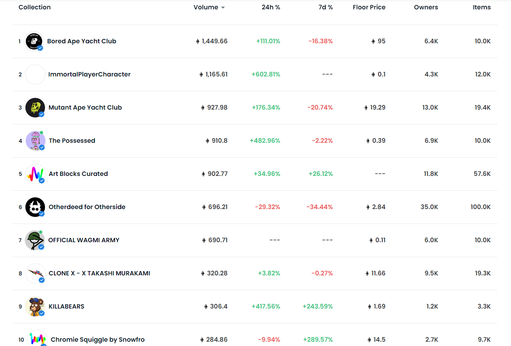This screenshot has width=511, height=346.
Task: Click the CLONE X collection avatar
Action: coord(35,273)
